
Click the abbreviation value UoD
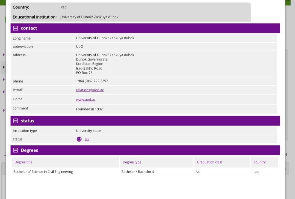point(79,46)
